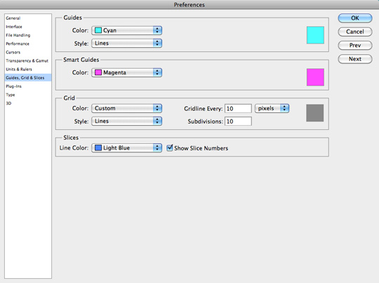Open the Grid Color dropdown showing Custom
Screen dimensions: 379x283
tap(126, 108)
